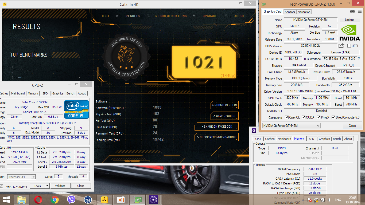Image resolution: width=365 pixels, height=205 pixels.
Task: Expand the Tools dropdown arrow in CPU-Z
Action: point(47,186)
